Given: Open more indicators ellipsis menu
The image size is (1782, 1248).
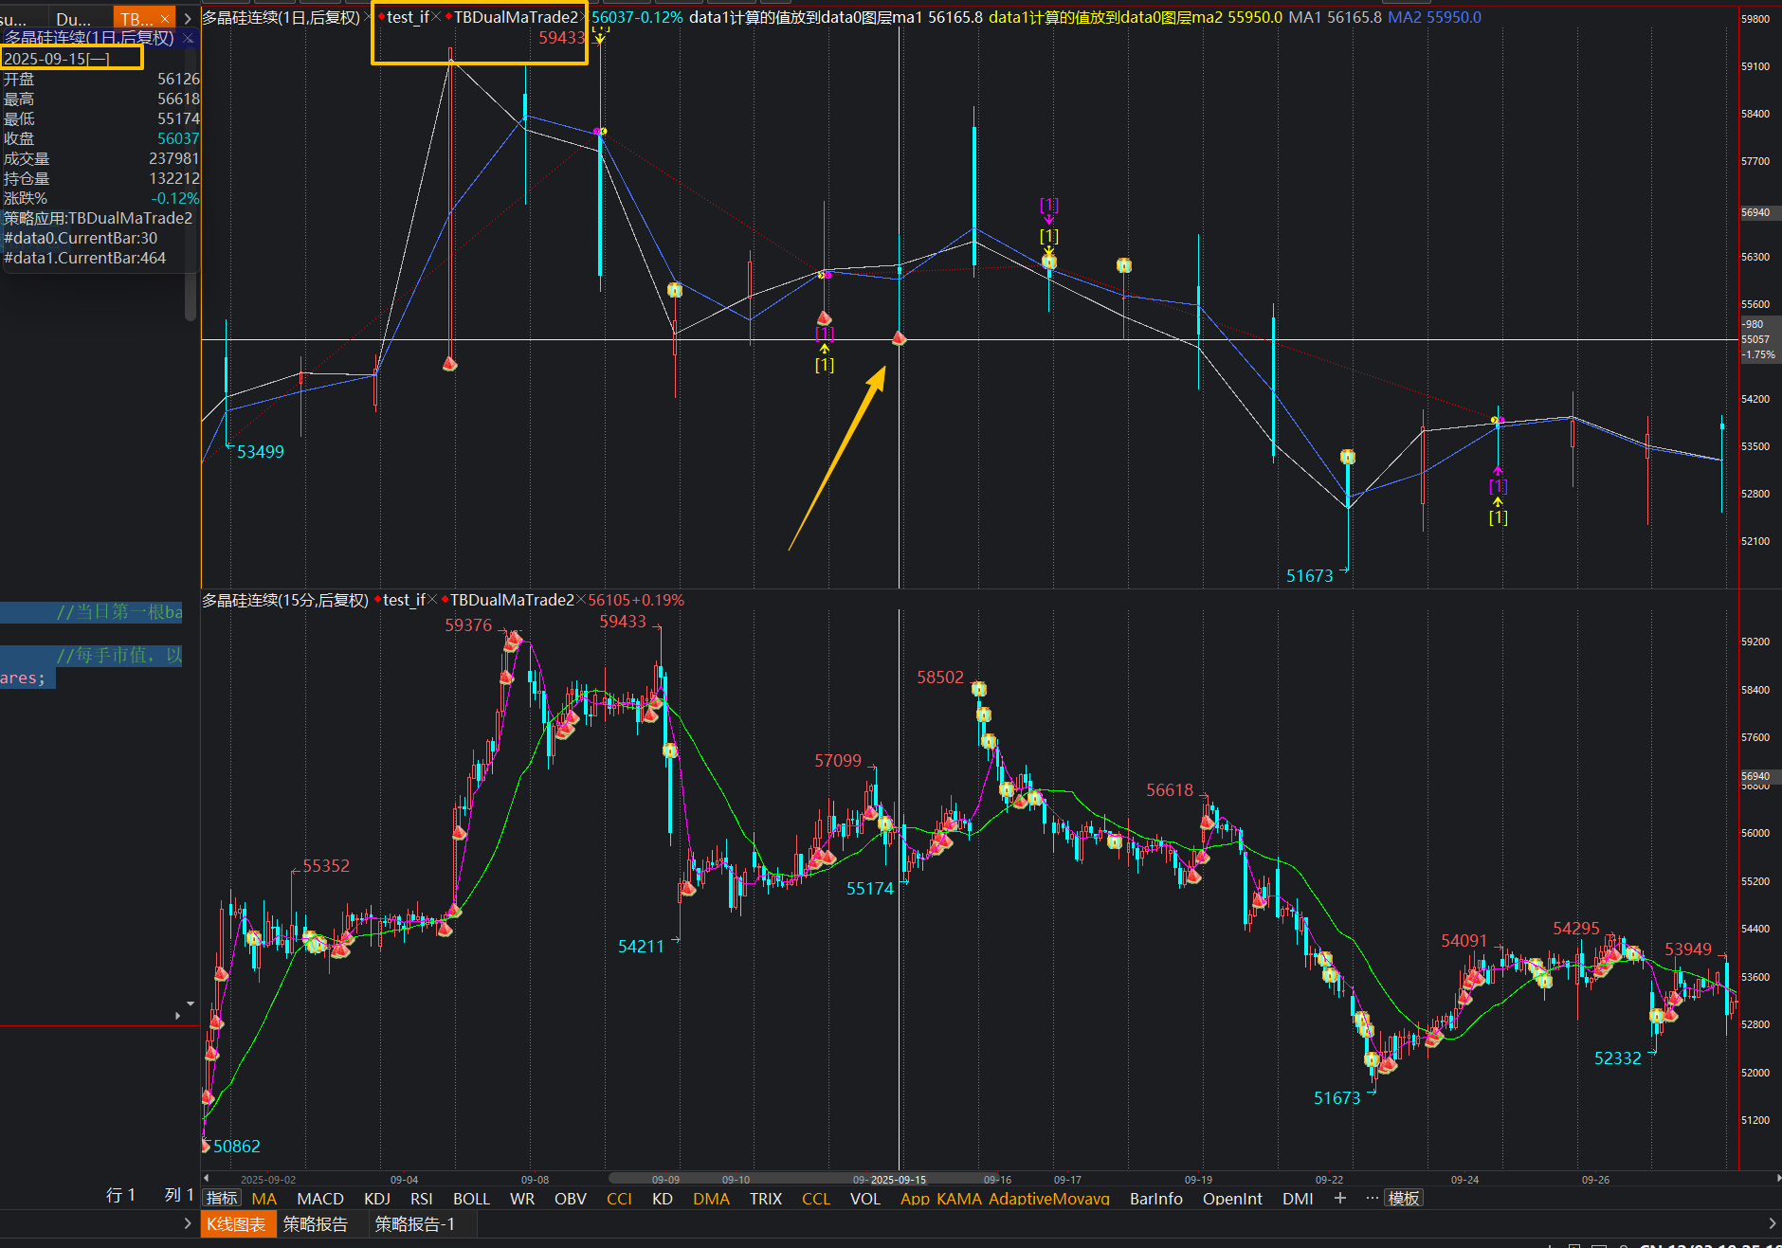Looking at the screenshot, I should click(1372, 1199).
